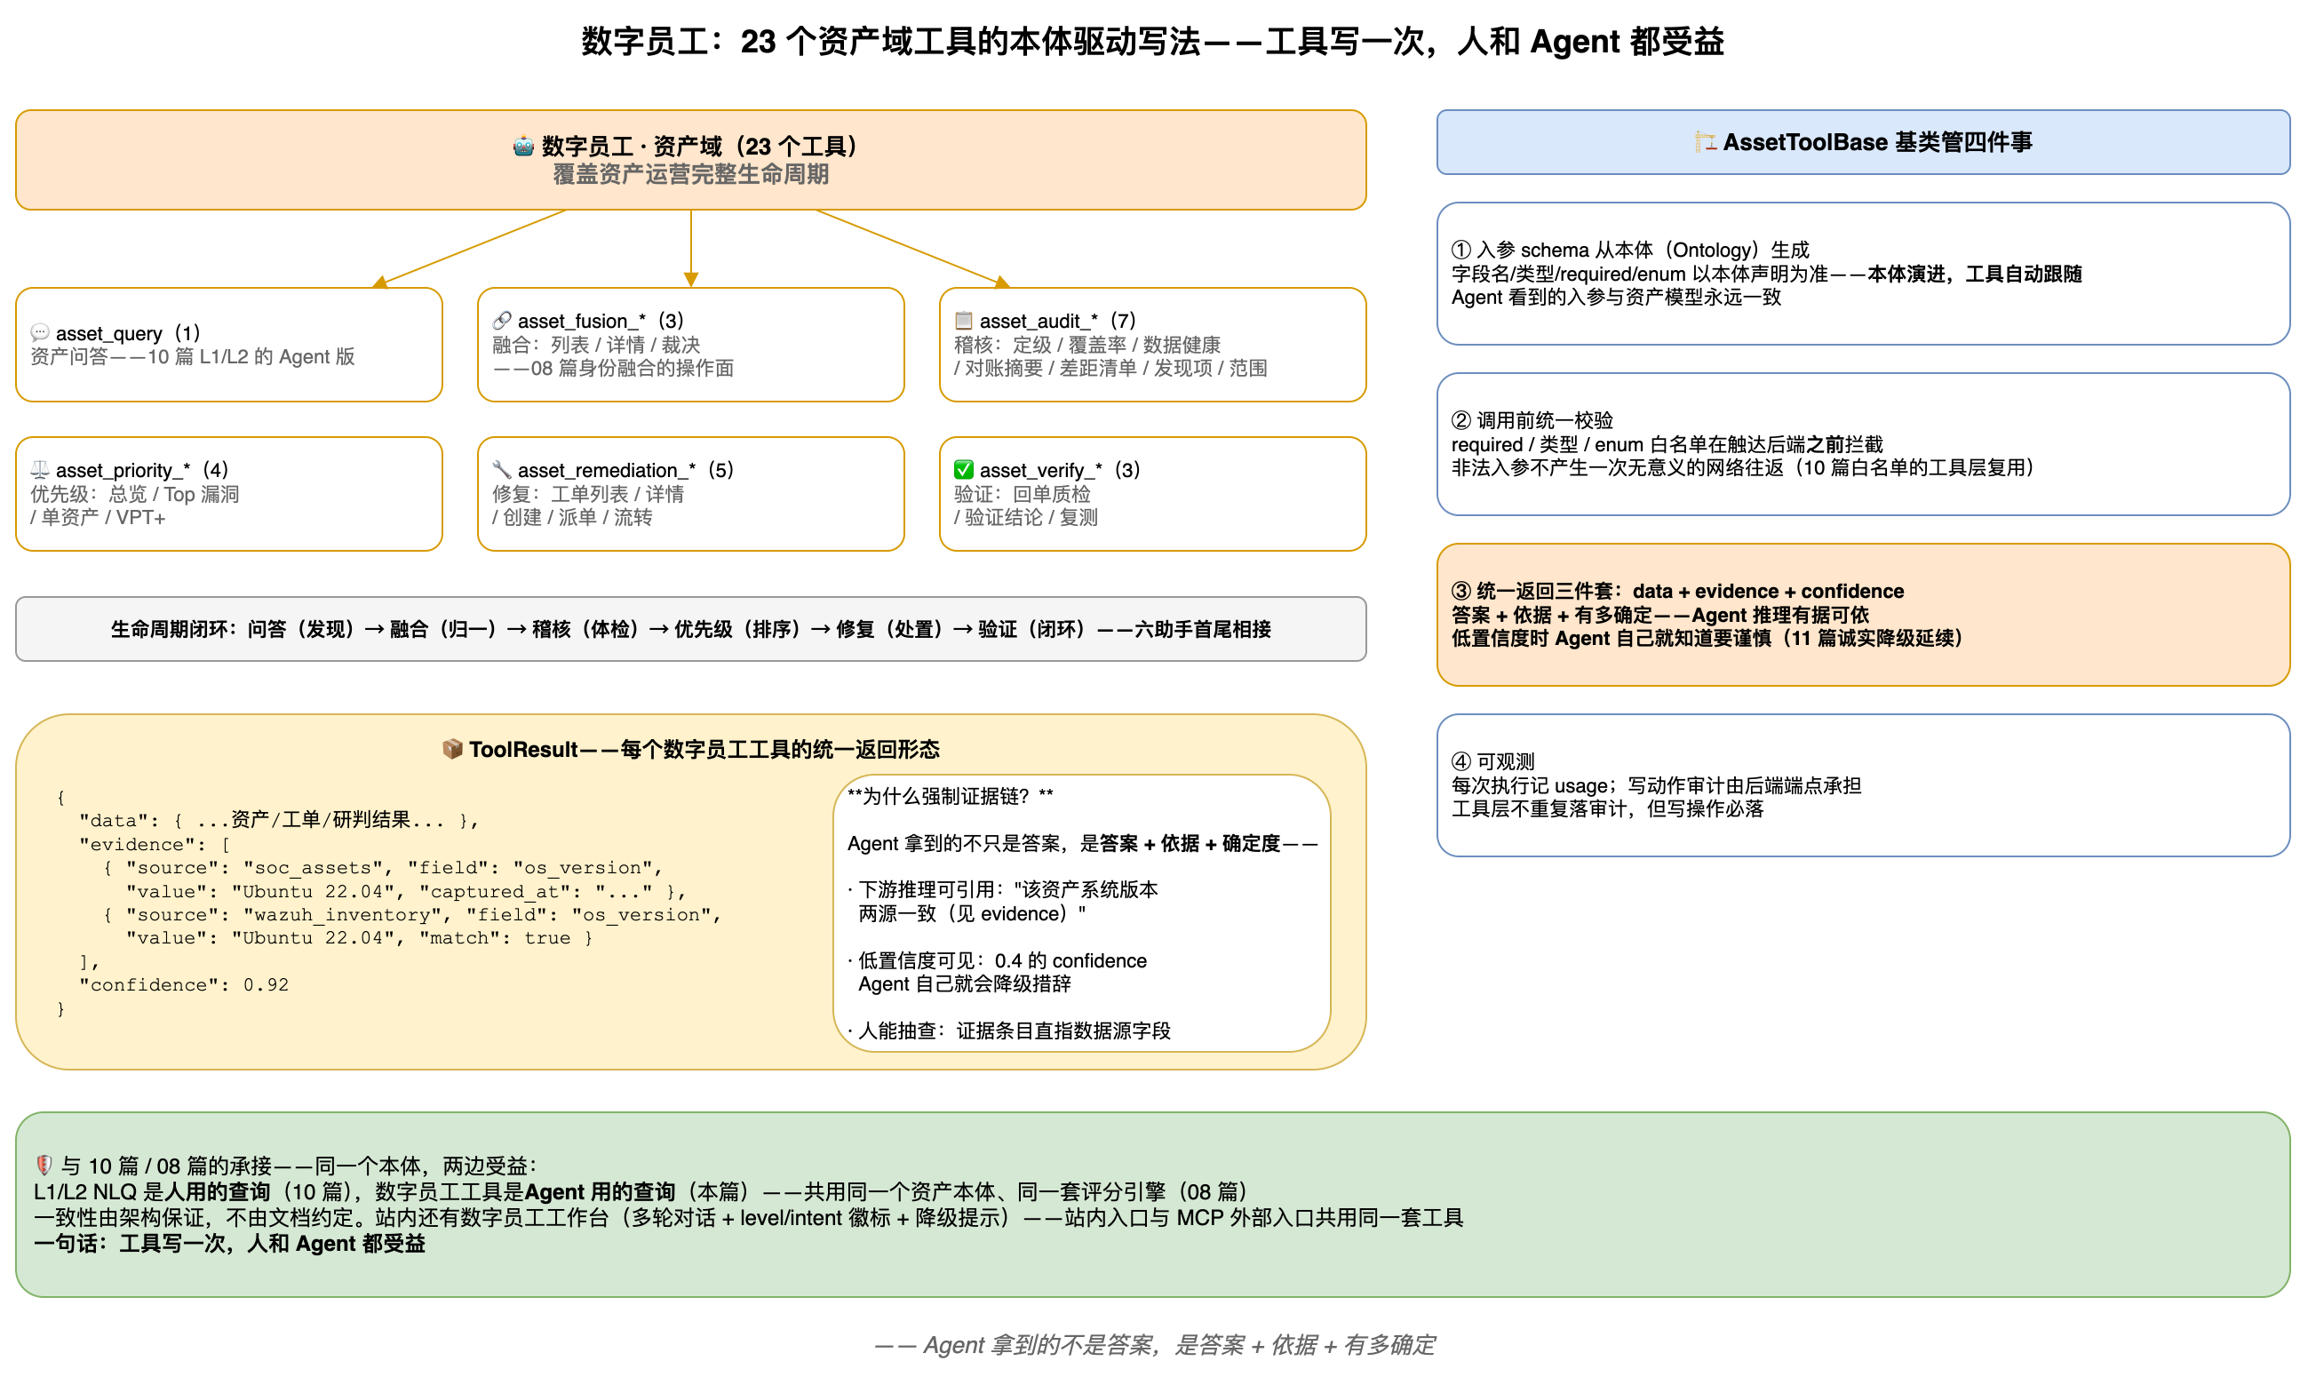This screenshot has width=2300, height=1377.
Task: Click the JSON line with "wazuh_inventory" source
Action: click(412, 915)
